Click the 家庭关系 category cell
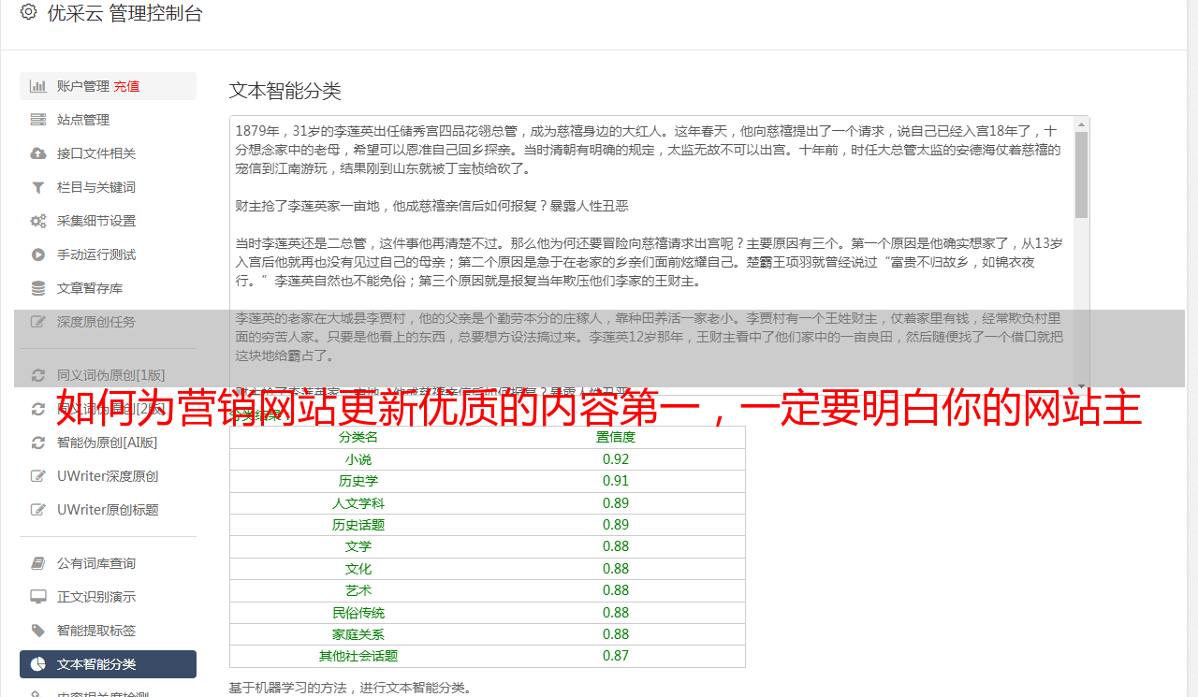The width and height of the screenshot is (1198, 697). (x=358, y=634)
